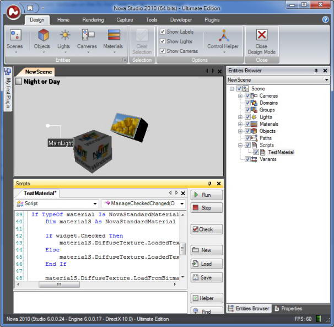Close the NewScene viewport tab
The width and height of the screenshot is (334, 327).
click(x=219, y=72)
